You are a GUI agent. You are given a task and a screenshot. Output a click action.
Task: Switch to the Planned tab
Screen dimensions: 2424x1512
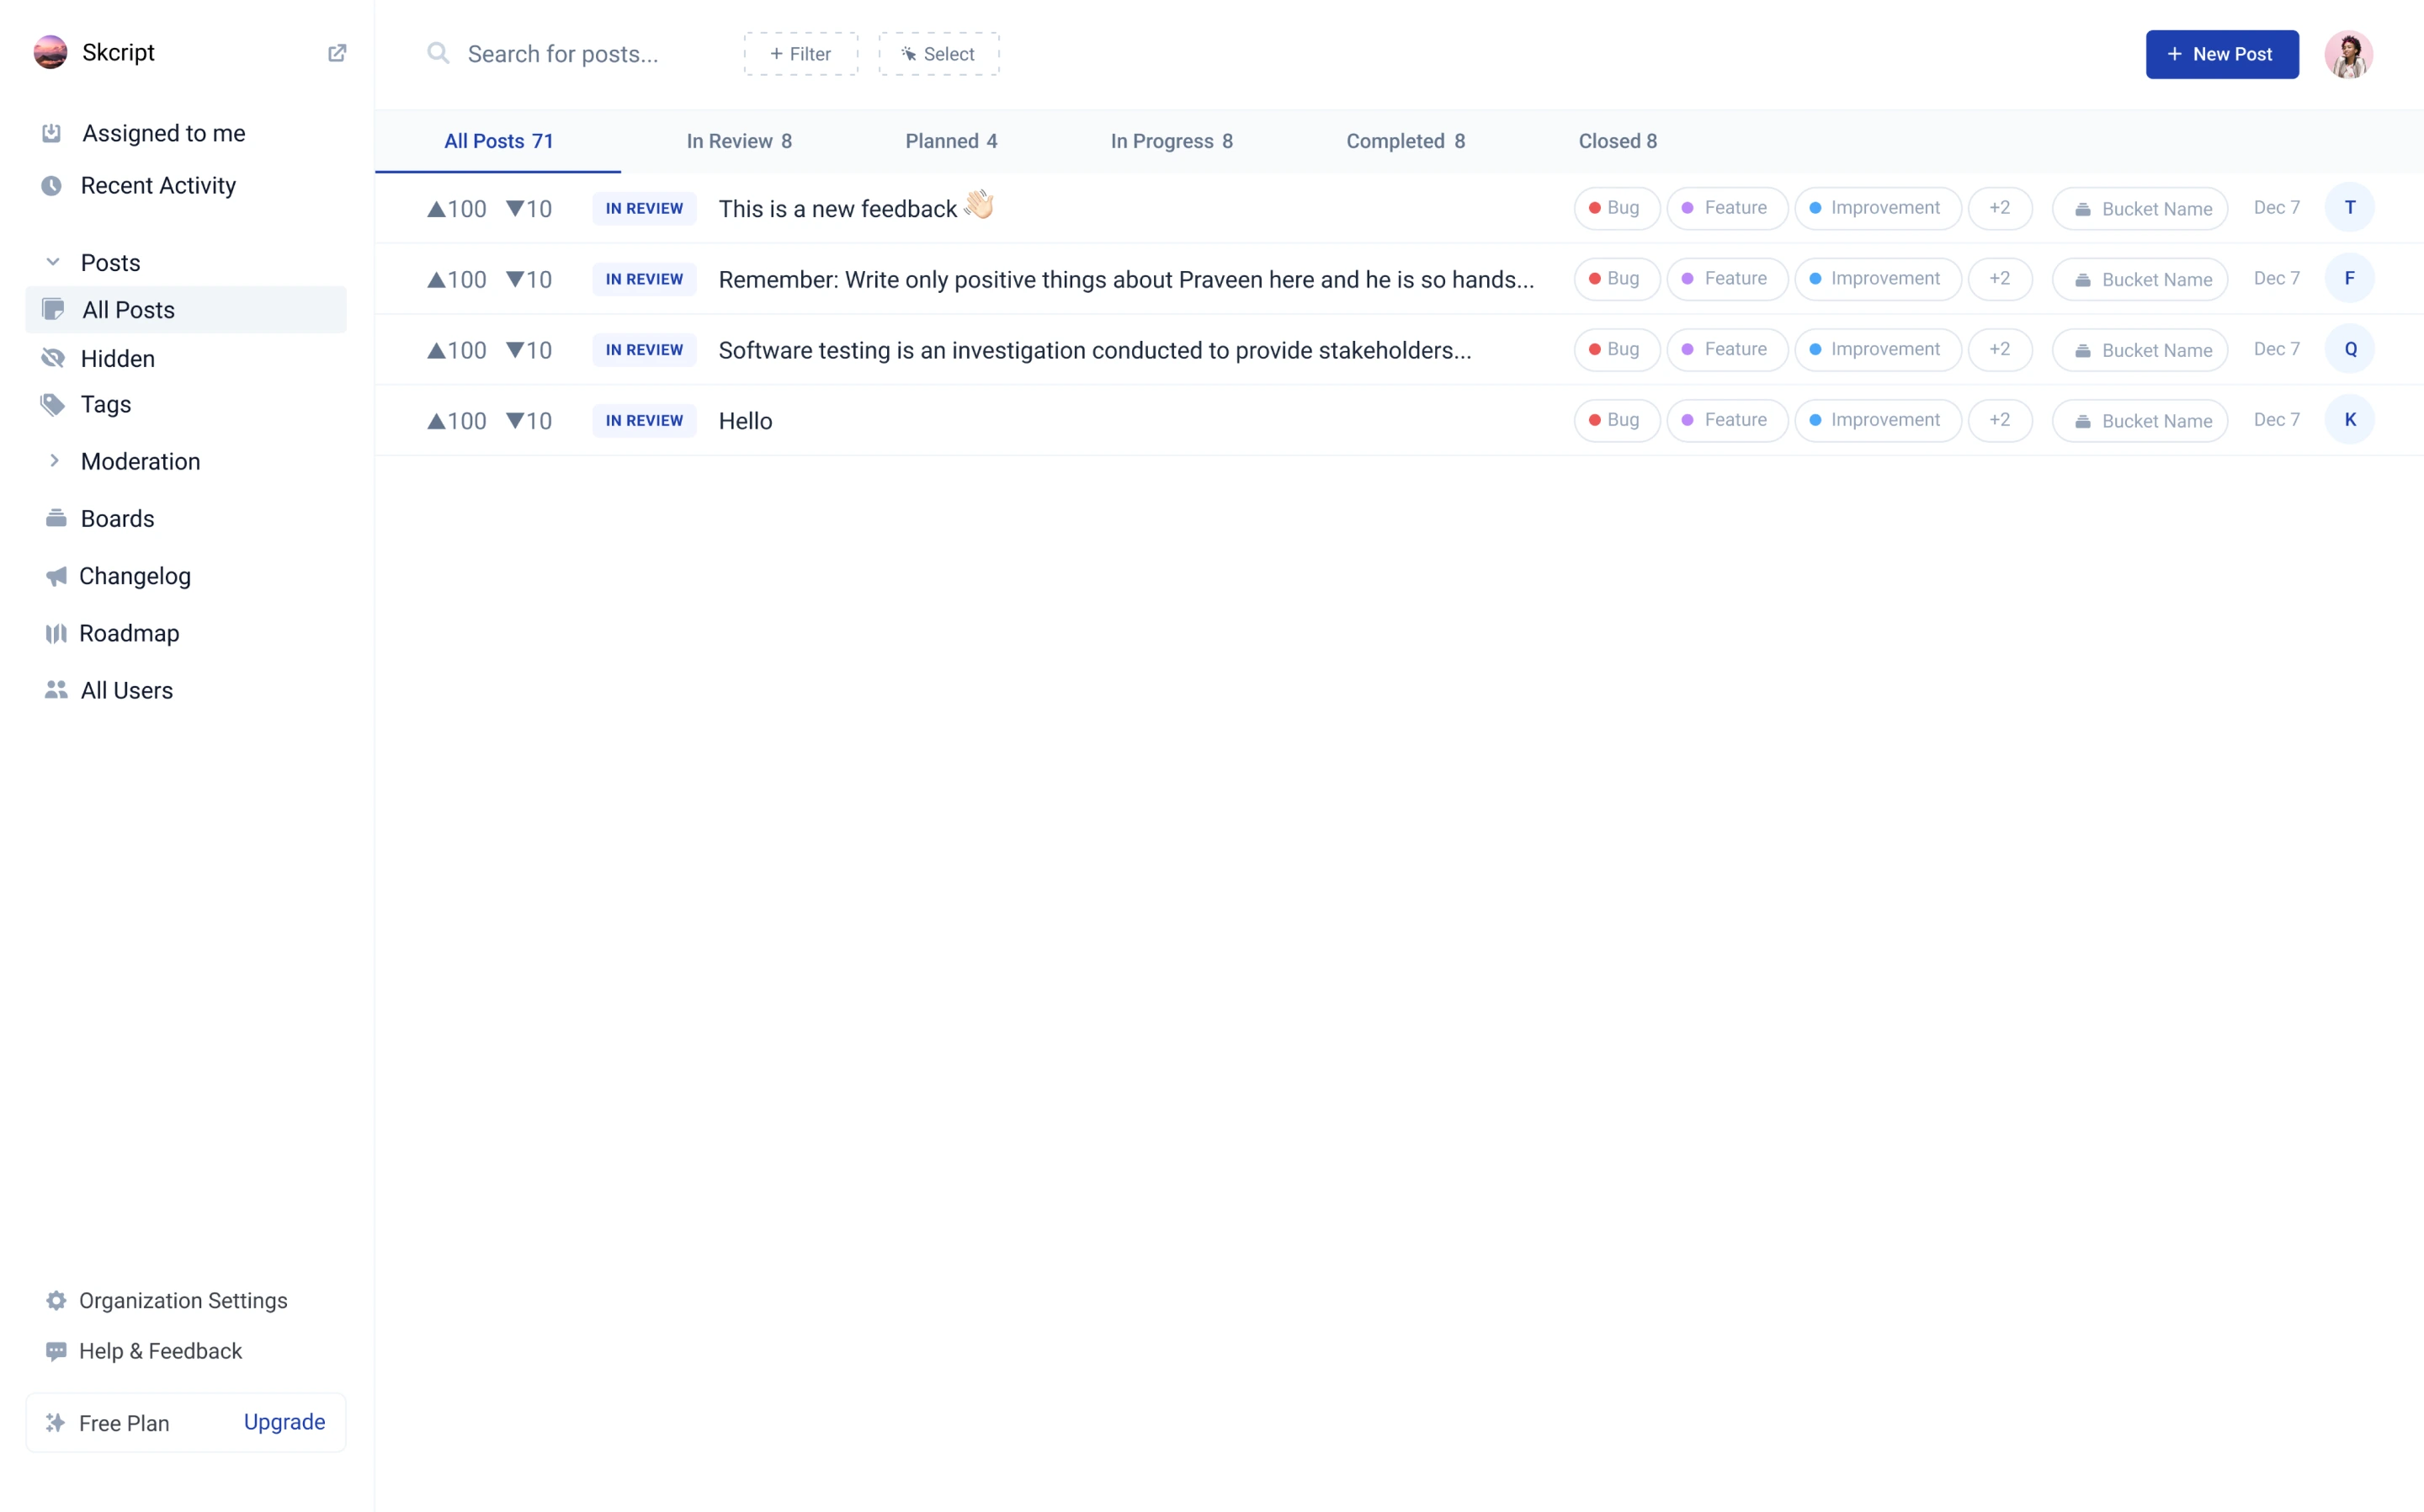click(x=950, y=141)
